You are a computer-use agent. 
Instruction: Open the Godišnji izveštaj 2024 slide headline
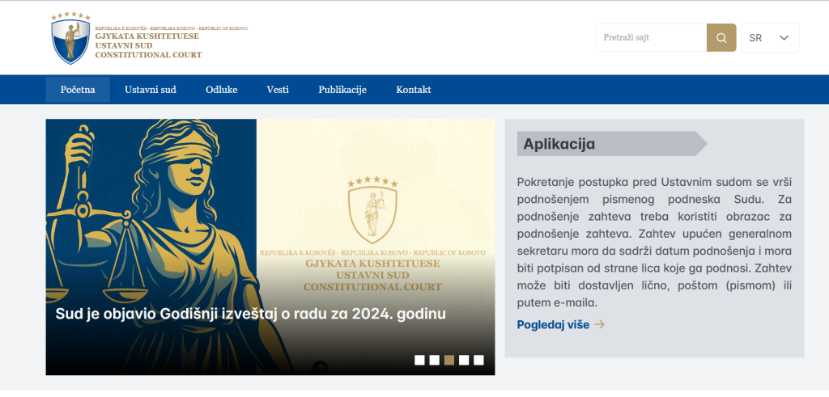[x=251, y=314]
